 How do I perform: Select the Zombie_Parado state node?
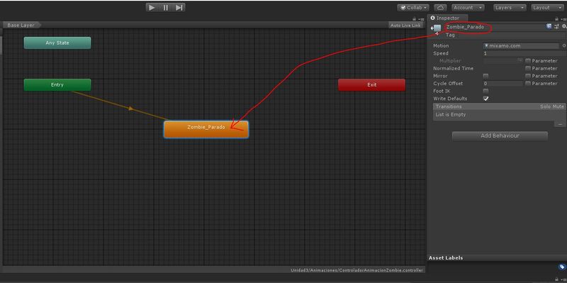(206, 129)
